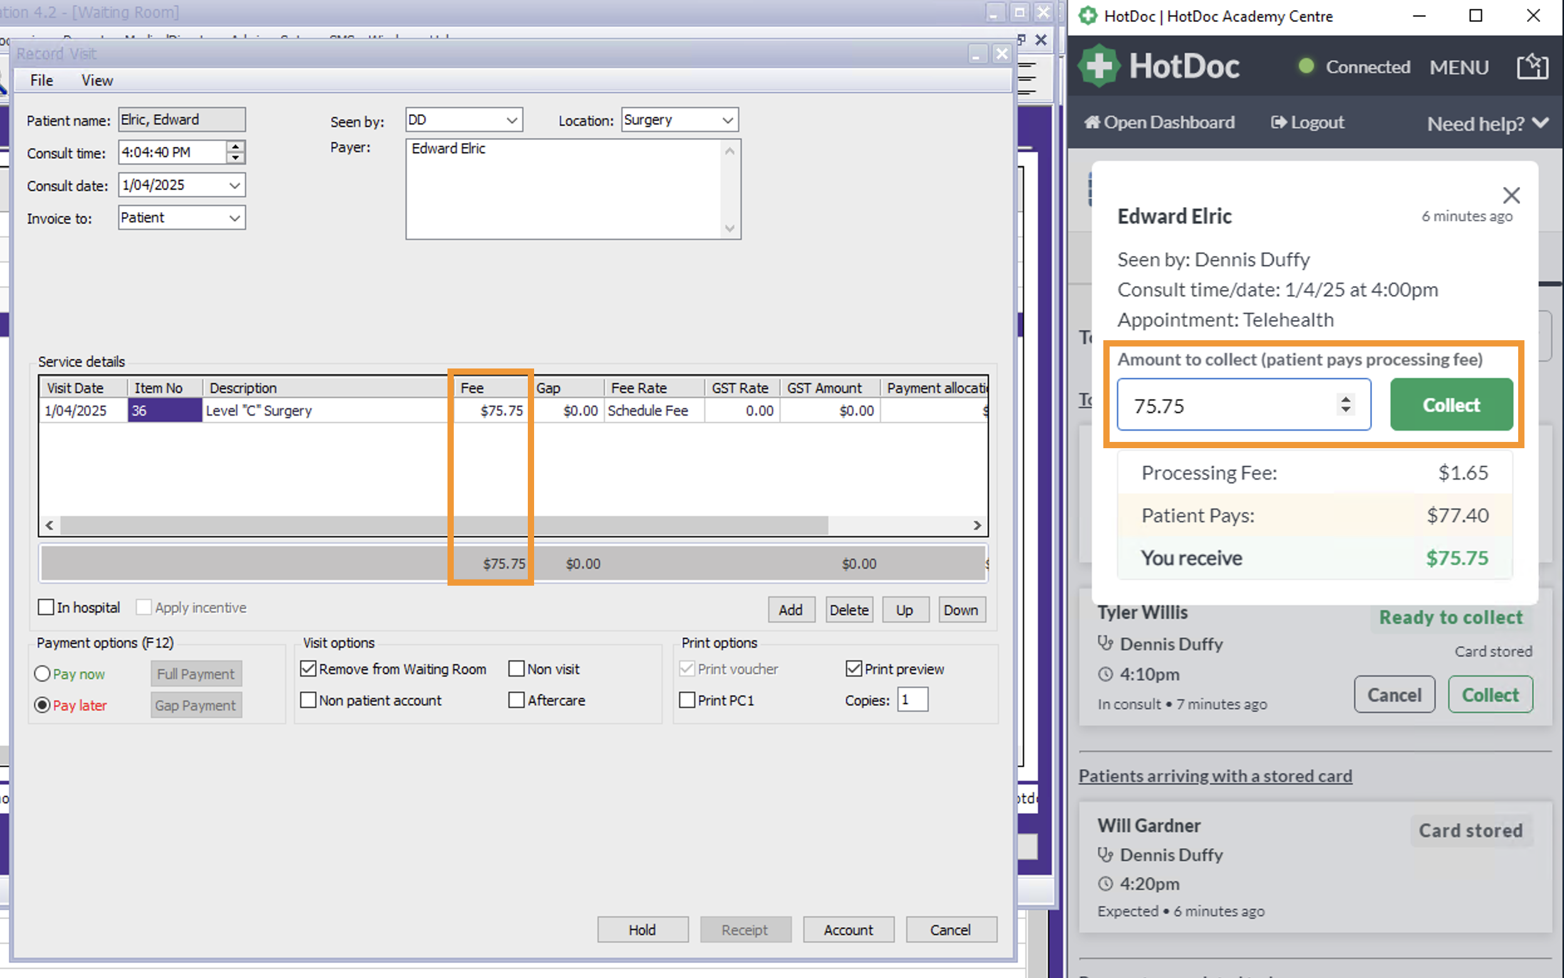Click stethoscope icon in Tyler Willis card
The width and height of the screenshot is (1564, 978).
tap(1106, 643)
